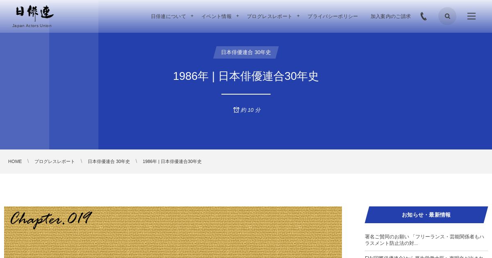
Task: Click the 約 10 分 reading time text
Action: click(x=251, y=110)
